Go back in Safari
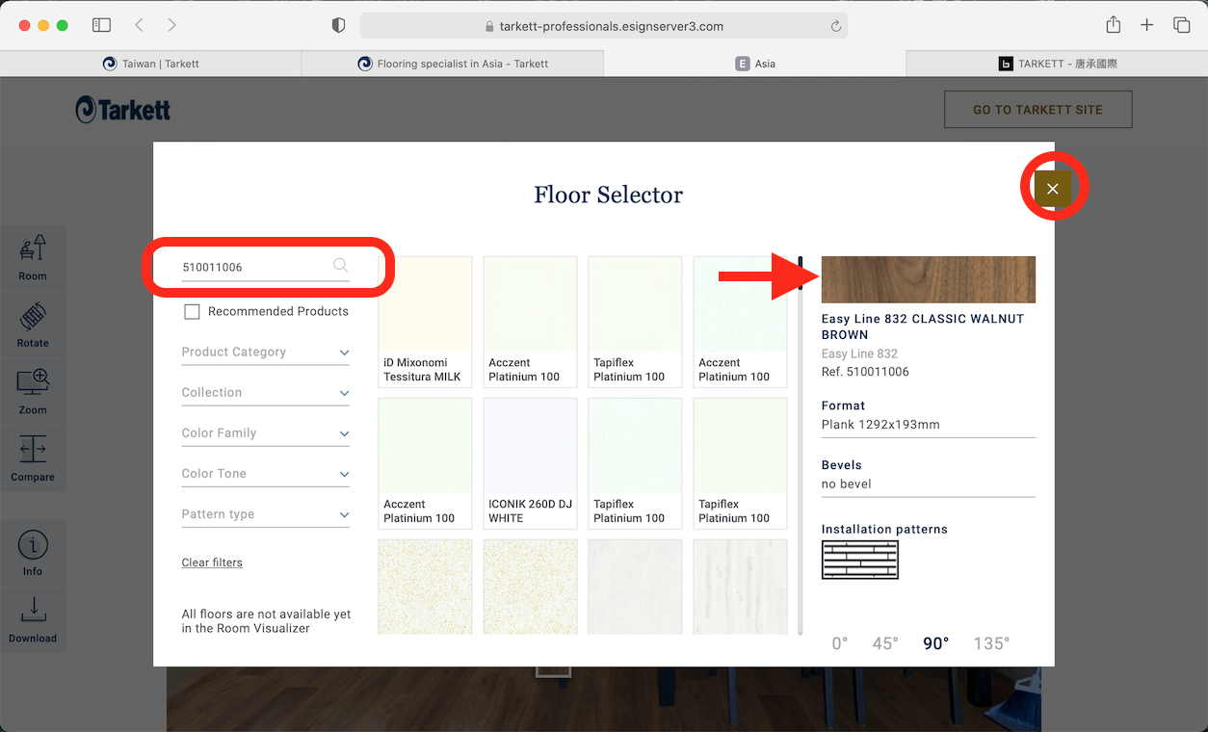 pyautogui.click(x=139, y=26)
